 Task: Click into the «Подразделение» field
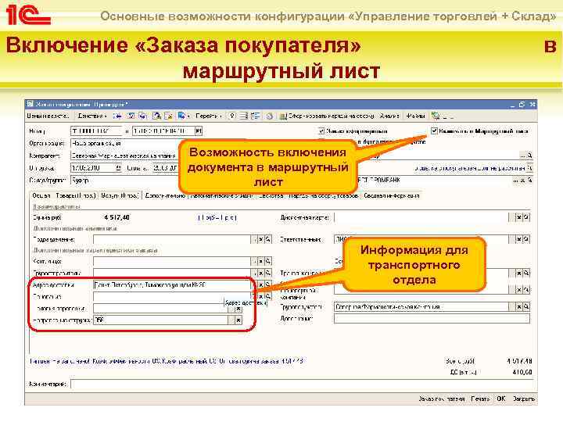click(x=171, y=239)
